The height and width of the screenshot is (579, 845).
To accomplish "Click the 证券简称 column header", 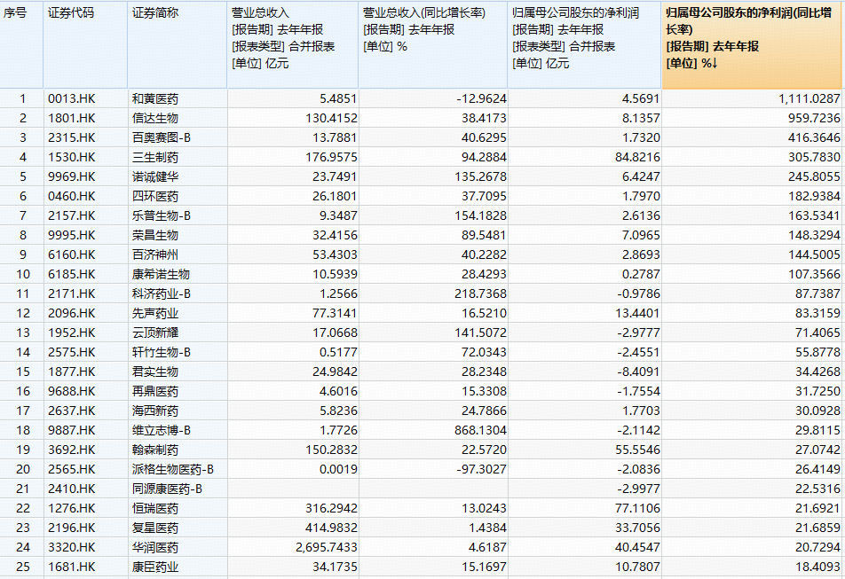I will tap(154, 13).
